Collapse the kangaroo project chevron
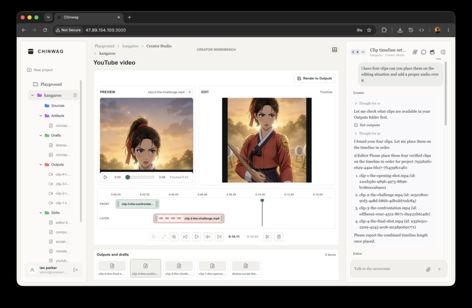Viewport: 472px width, 308px height. [33, 95]
